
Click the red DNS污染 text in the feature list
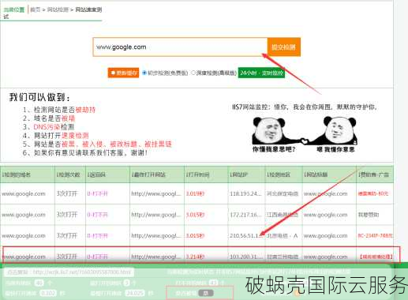pos(47,127)
